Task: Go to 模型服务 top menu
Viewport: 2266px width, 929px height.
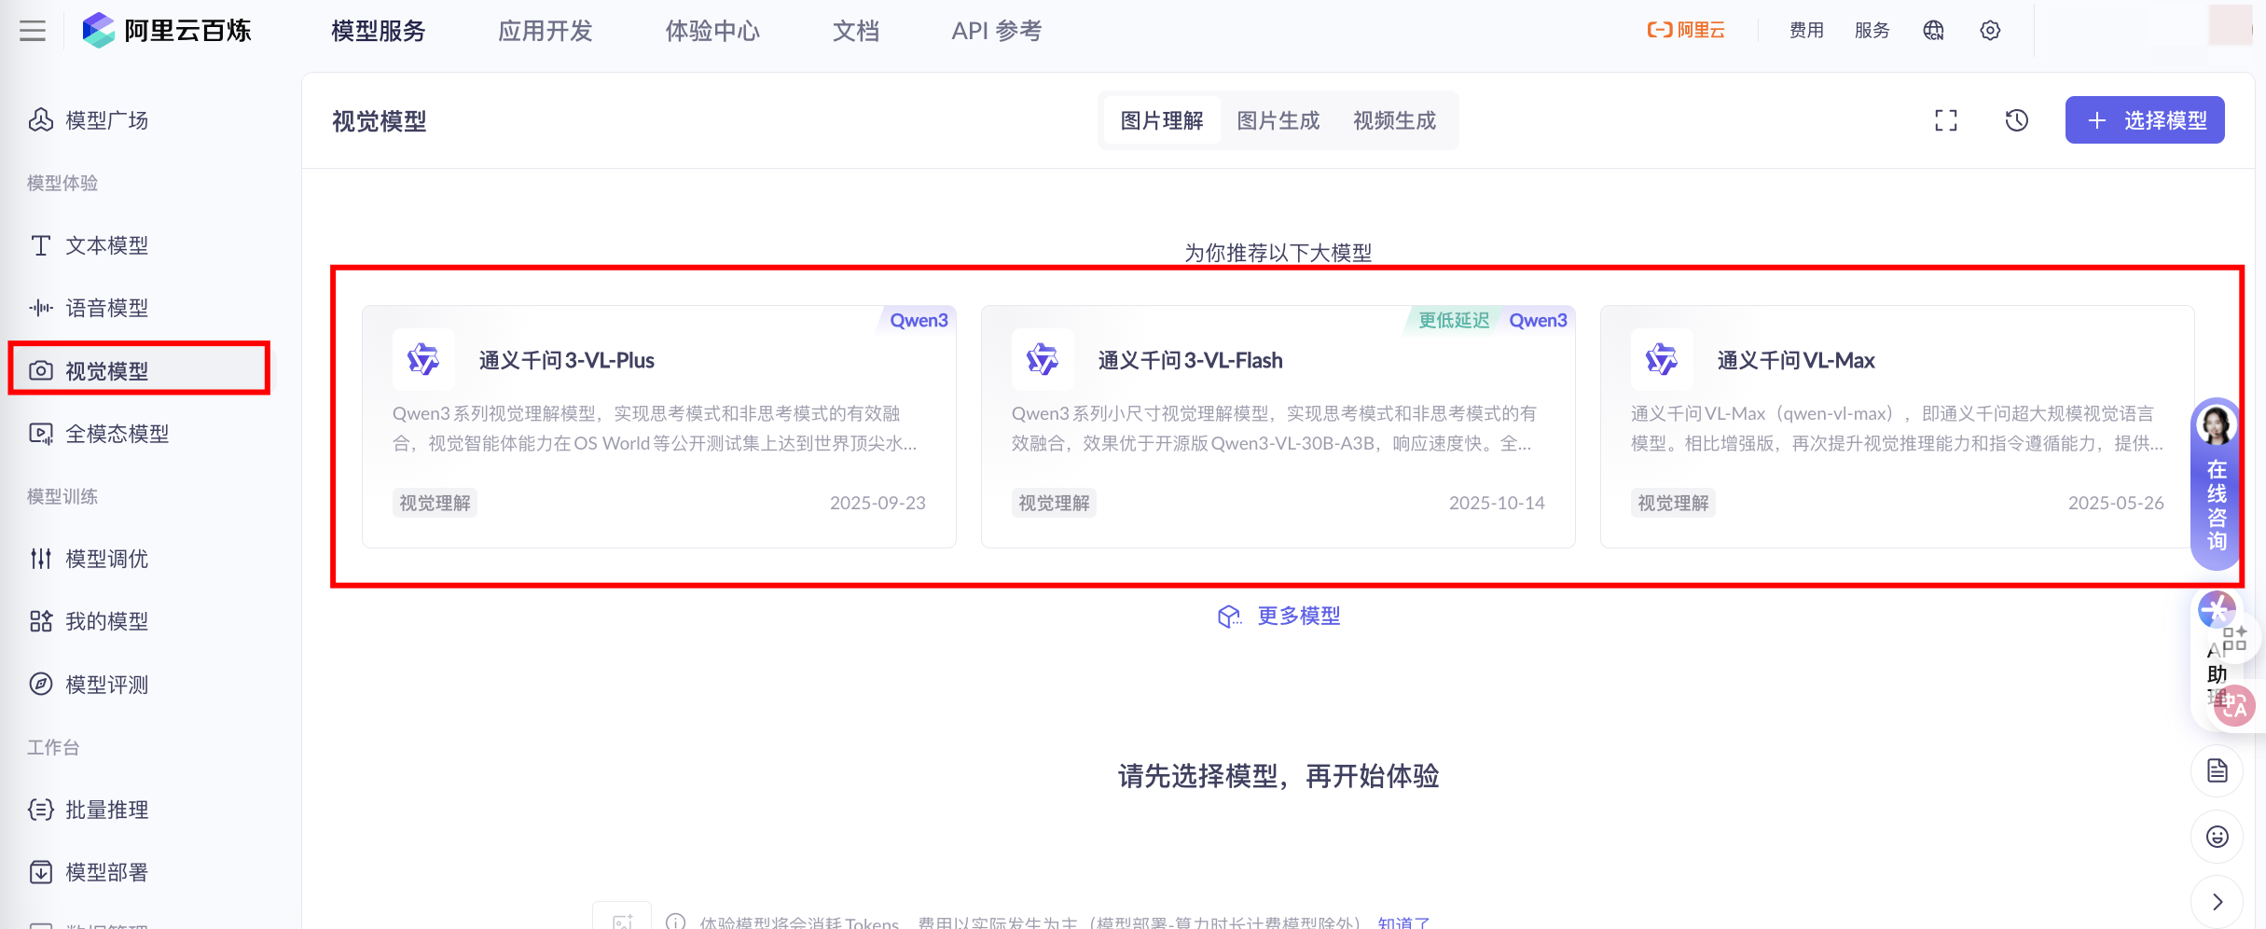Action: [x=379, y=31]
